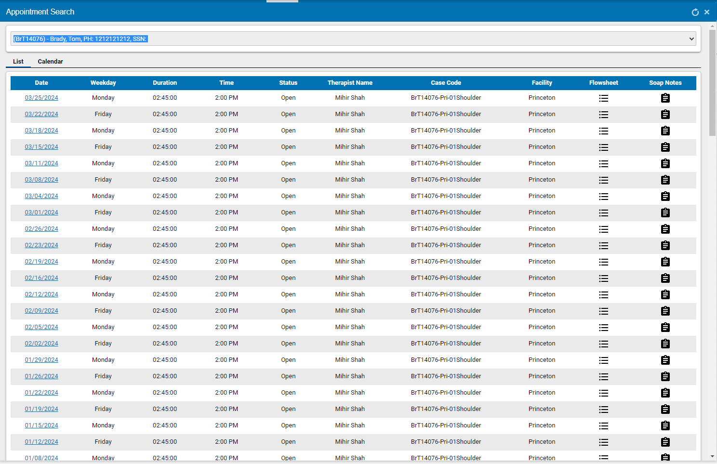View Flowsheet for the 02/02/2024 appointment
The width and height of the screenshot is (717, 464).
click(x=604, y=344)
